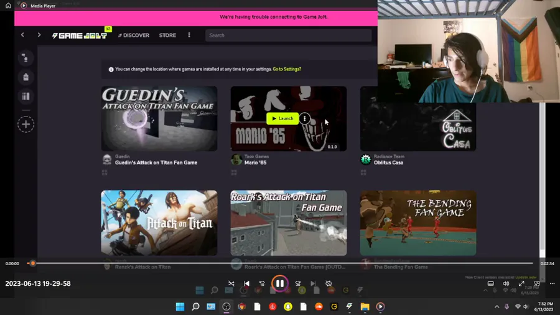Image resolution: width=560 pixels, height=315 pixels.
Task: Open Guedin's Attack on Titan thumbnail
Action: click(159, 118)
